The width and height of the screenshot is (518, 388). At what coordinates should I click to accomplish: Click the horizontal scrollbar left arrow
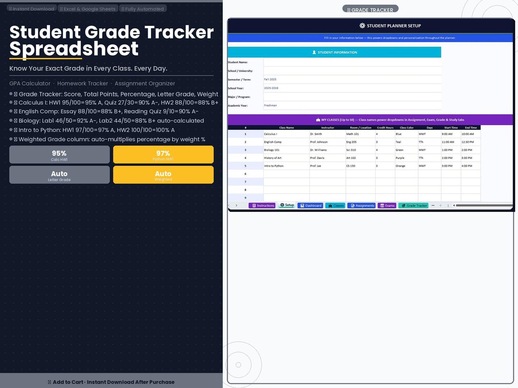coord(454,205)
